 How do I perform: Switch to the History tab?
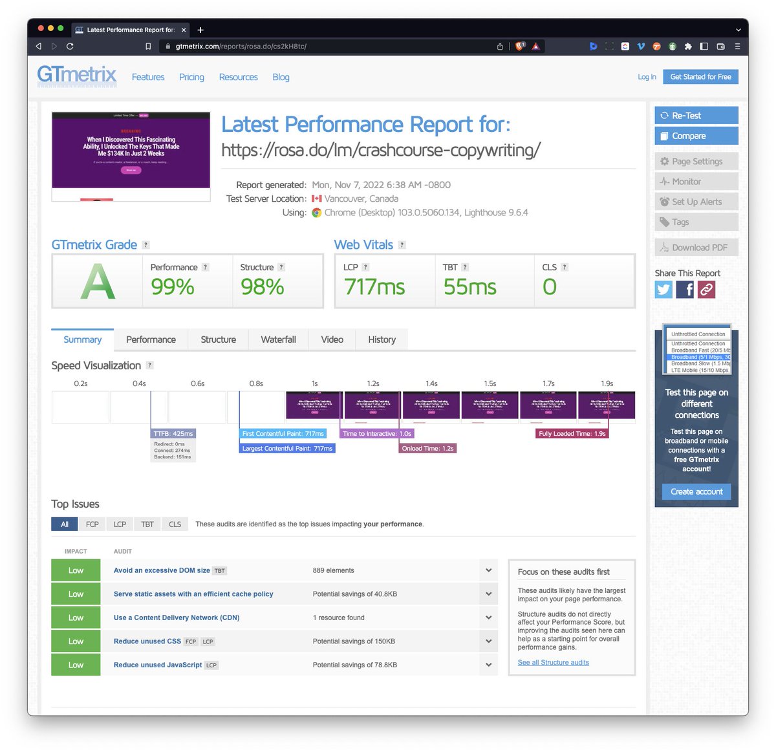(x=382, y=339)
